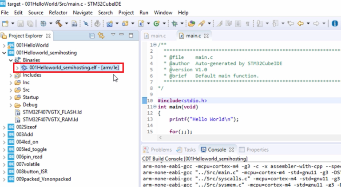The width and height of the screenshot is (341, 187).
Task: Click the New file toolbar icon
Action: [5, 23]
